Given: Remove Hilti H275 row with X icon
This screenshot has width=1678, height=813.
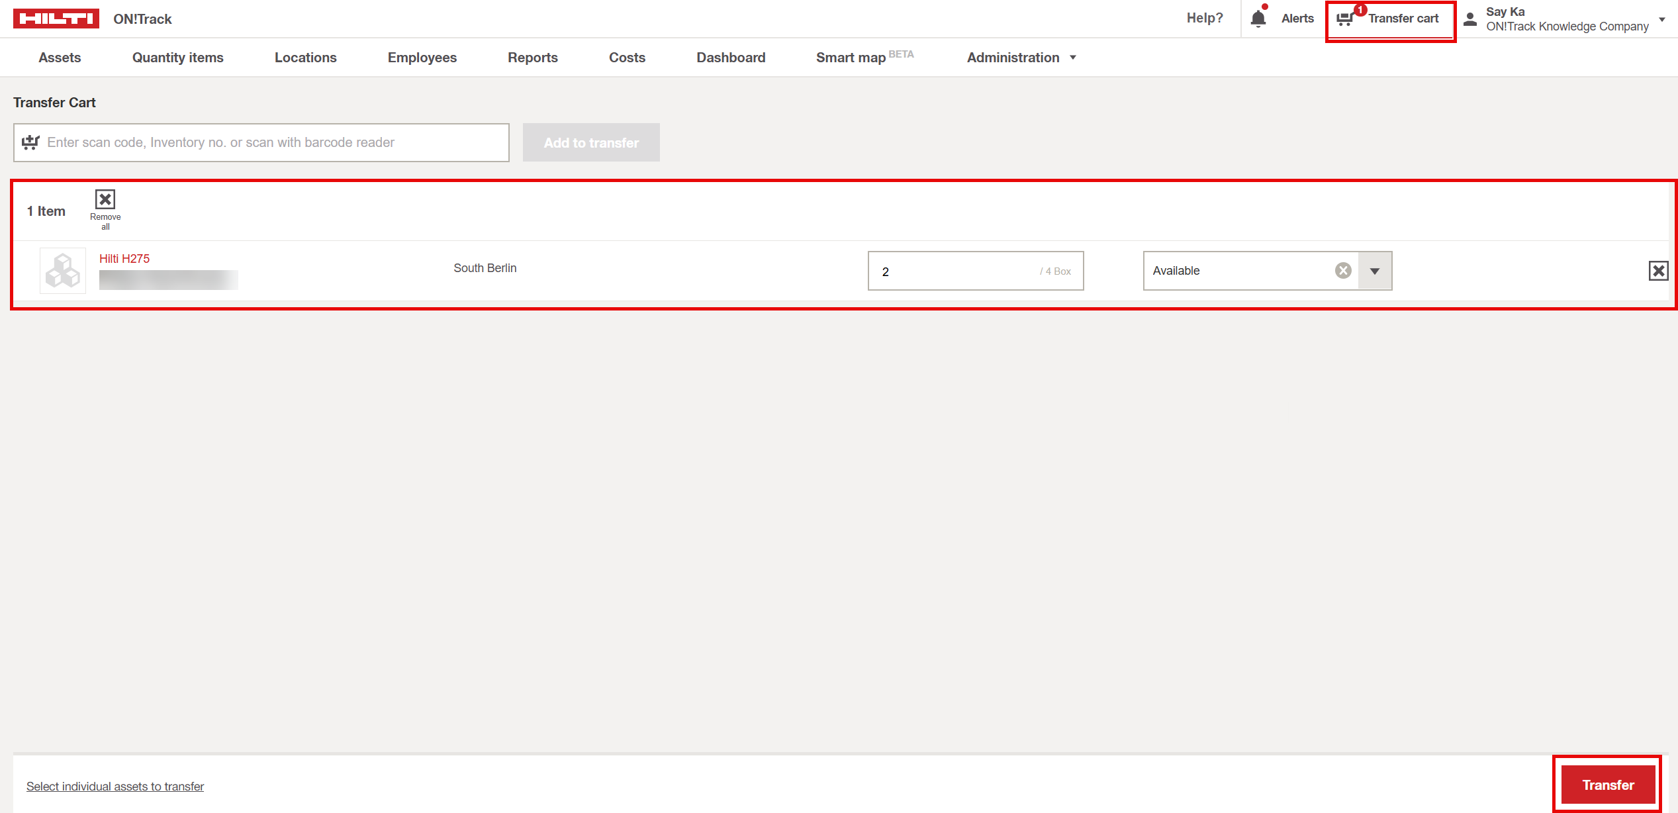Looking at the screenshot, I should (1658, 271).
